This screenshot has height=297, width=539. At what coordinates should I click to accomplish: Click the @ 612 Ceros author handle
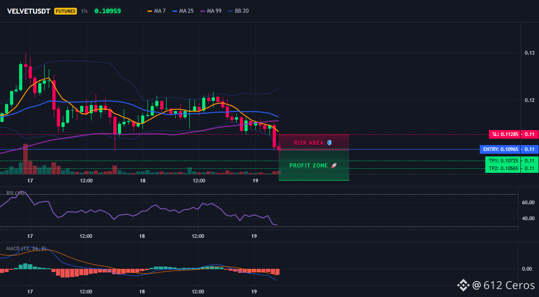coord(503,285)
